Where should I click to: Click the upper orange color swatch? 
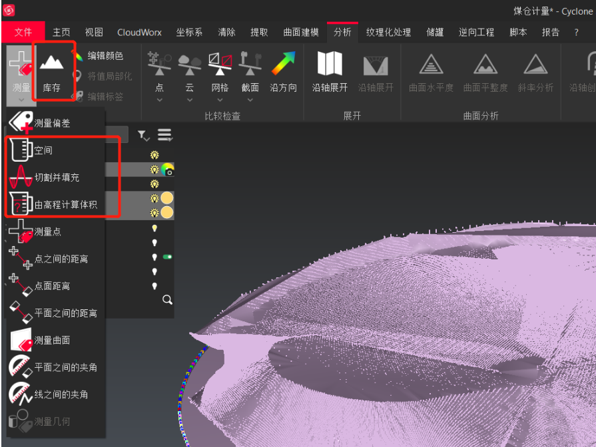(167, 198)
